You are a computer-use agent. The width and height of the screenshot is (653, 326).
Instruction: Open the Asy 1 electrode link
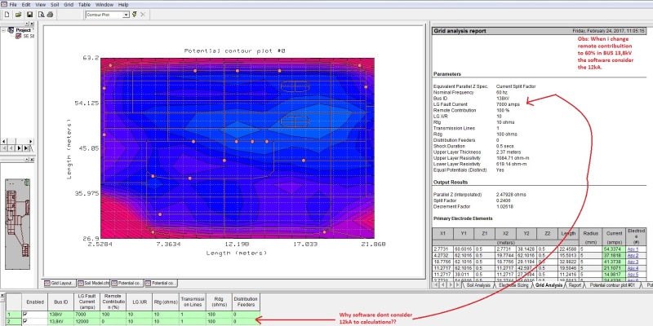633,249
